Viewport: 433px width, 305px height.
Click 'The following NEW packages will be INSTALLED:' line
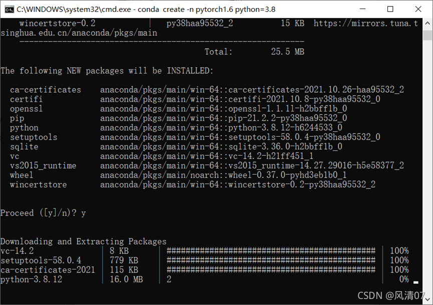point(107,70)
